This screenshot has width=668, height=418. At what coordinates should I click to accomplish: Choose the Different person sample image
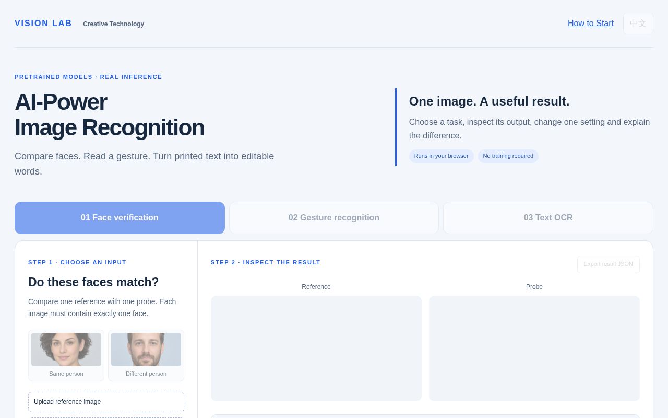click(146, 355)
